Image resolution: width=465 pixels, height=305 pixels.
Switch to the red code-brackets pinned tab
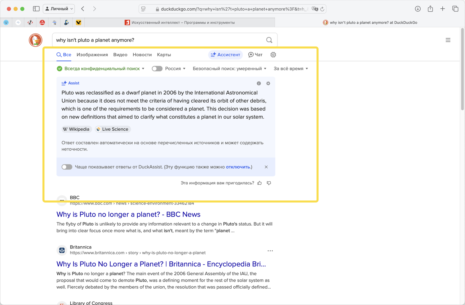point(30,22)
